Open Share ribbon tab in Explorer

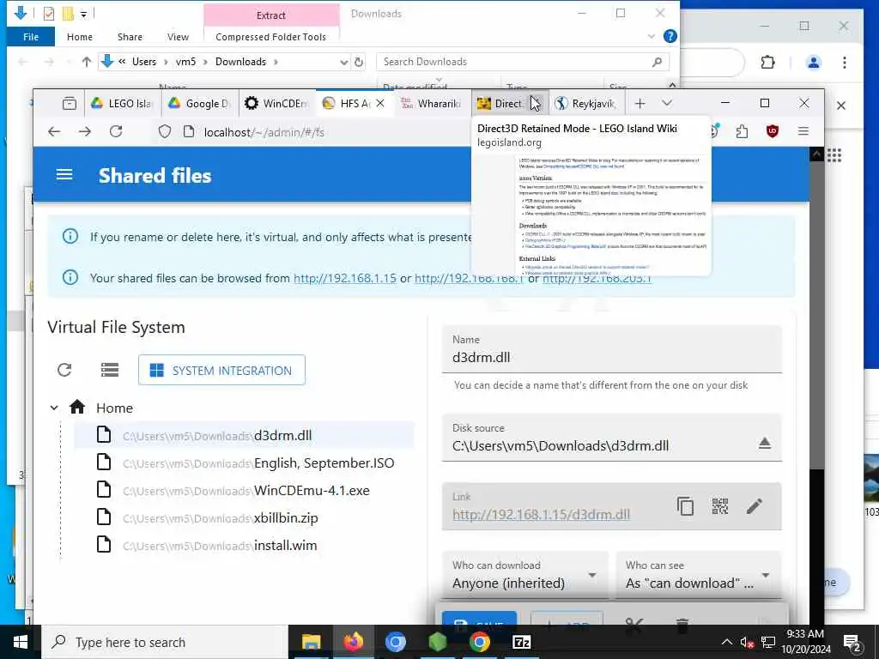[130, 37]
